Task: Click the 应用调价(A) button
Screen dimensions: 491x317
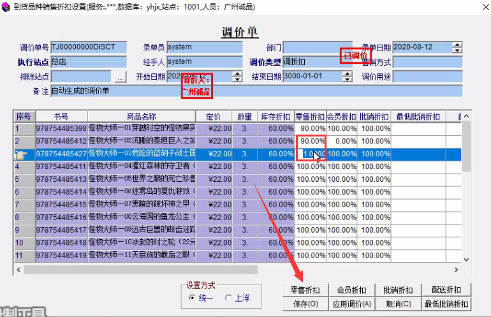Action: click(x=351, y=304)
